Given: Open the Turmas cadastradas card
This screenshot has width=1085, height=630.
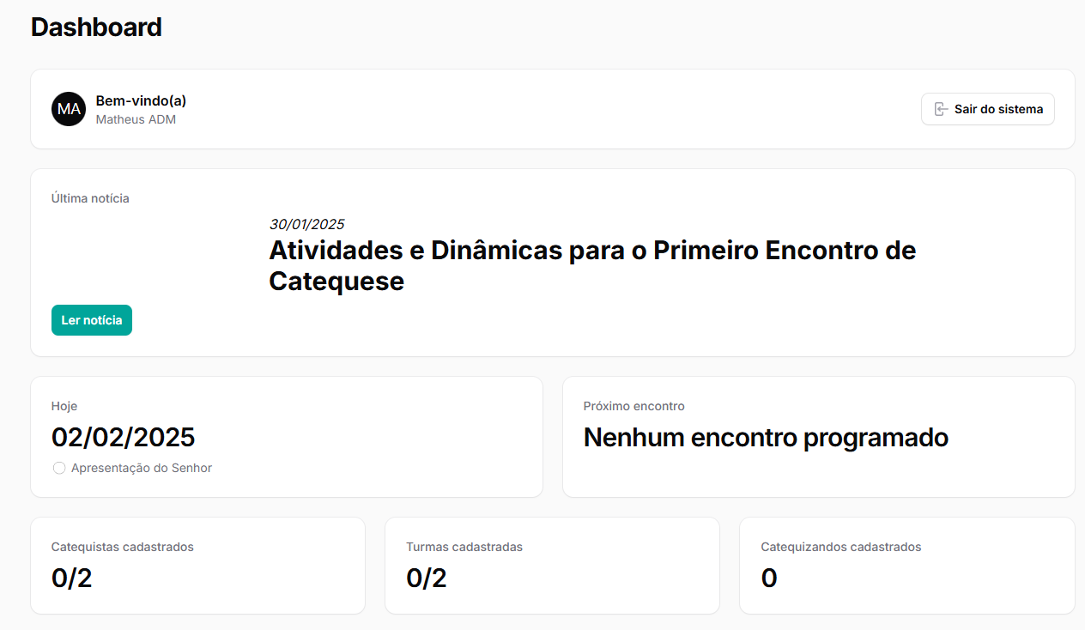Looking at the screenshot, I should click(x=552, y=566).
